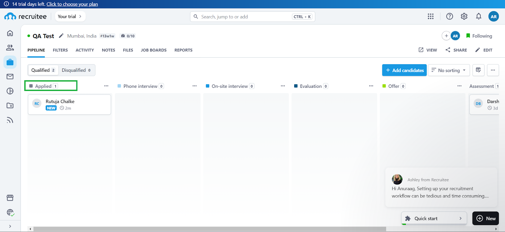Screen dimensions: 505x232
Task: Open the Reports tab
Action: pos(183,50)
